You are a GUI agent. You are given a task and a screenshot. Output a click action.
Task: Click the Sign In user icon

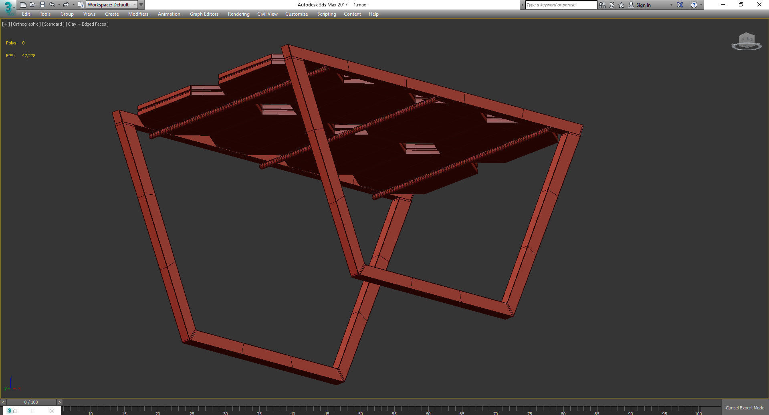(631, 5)
